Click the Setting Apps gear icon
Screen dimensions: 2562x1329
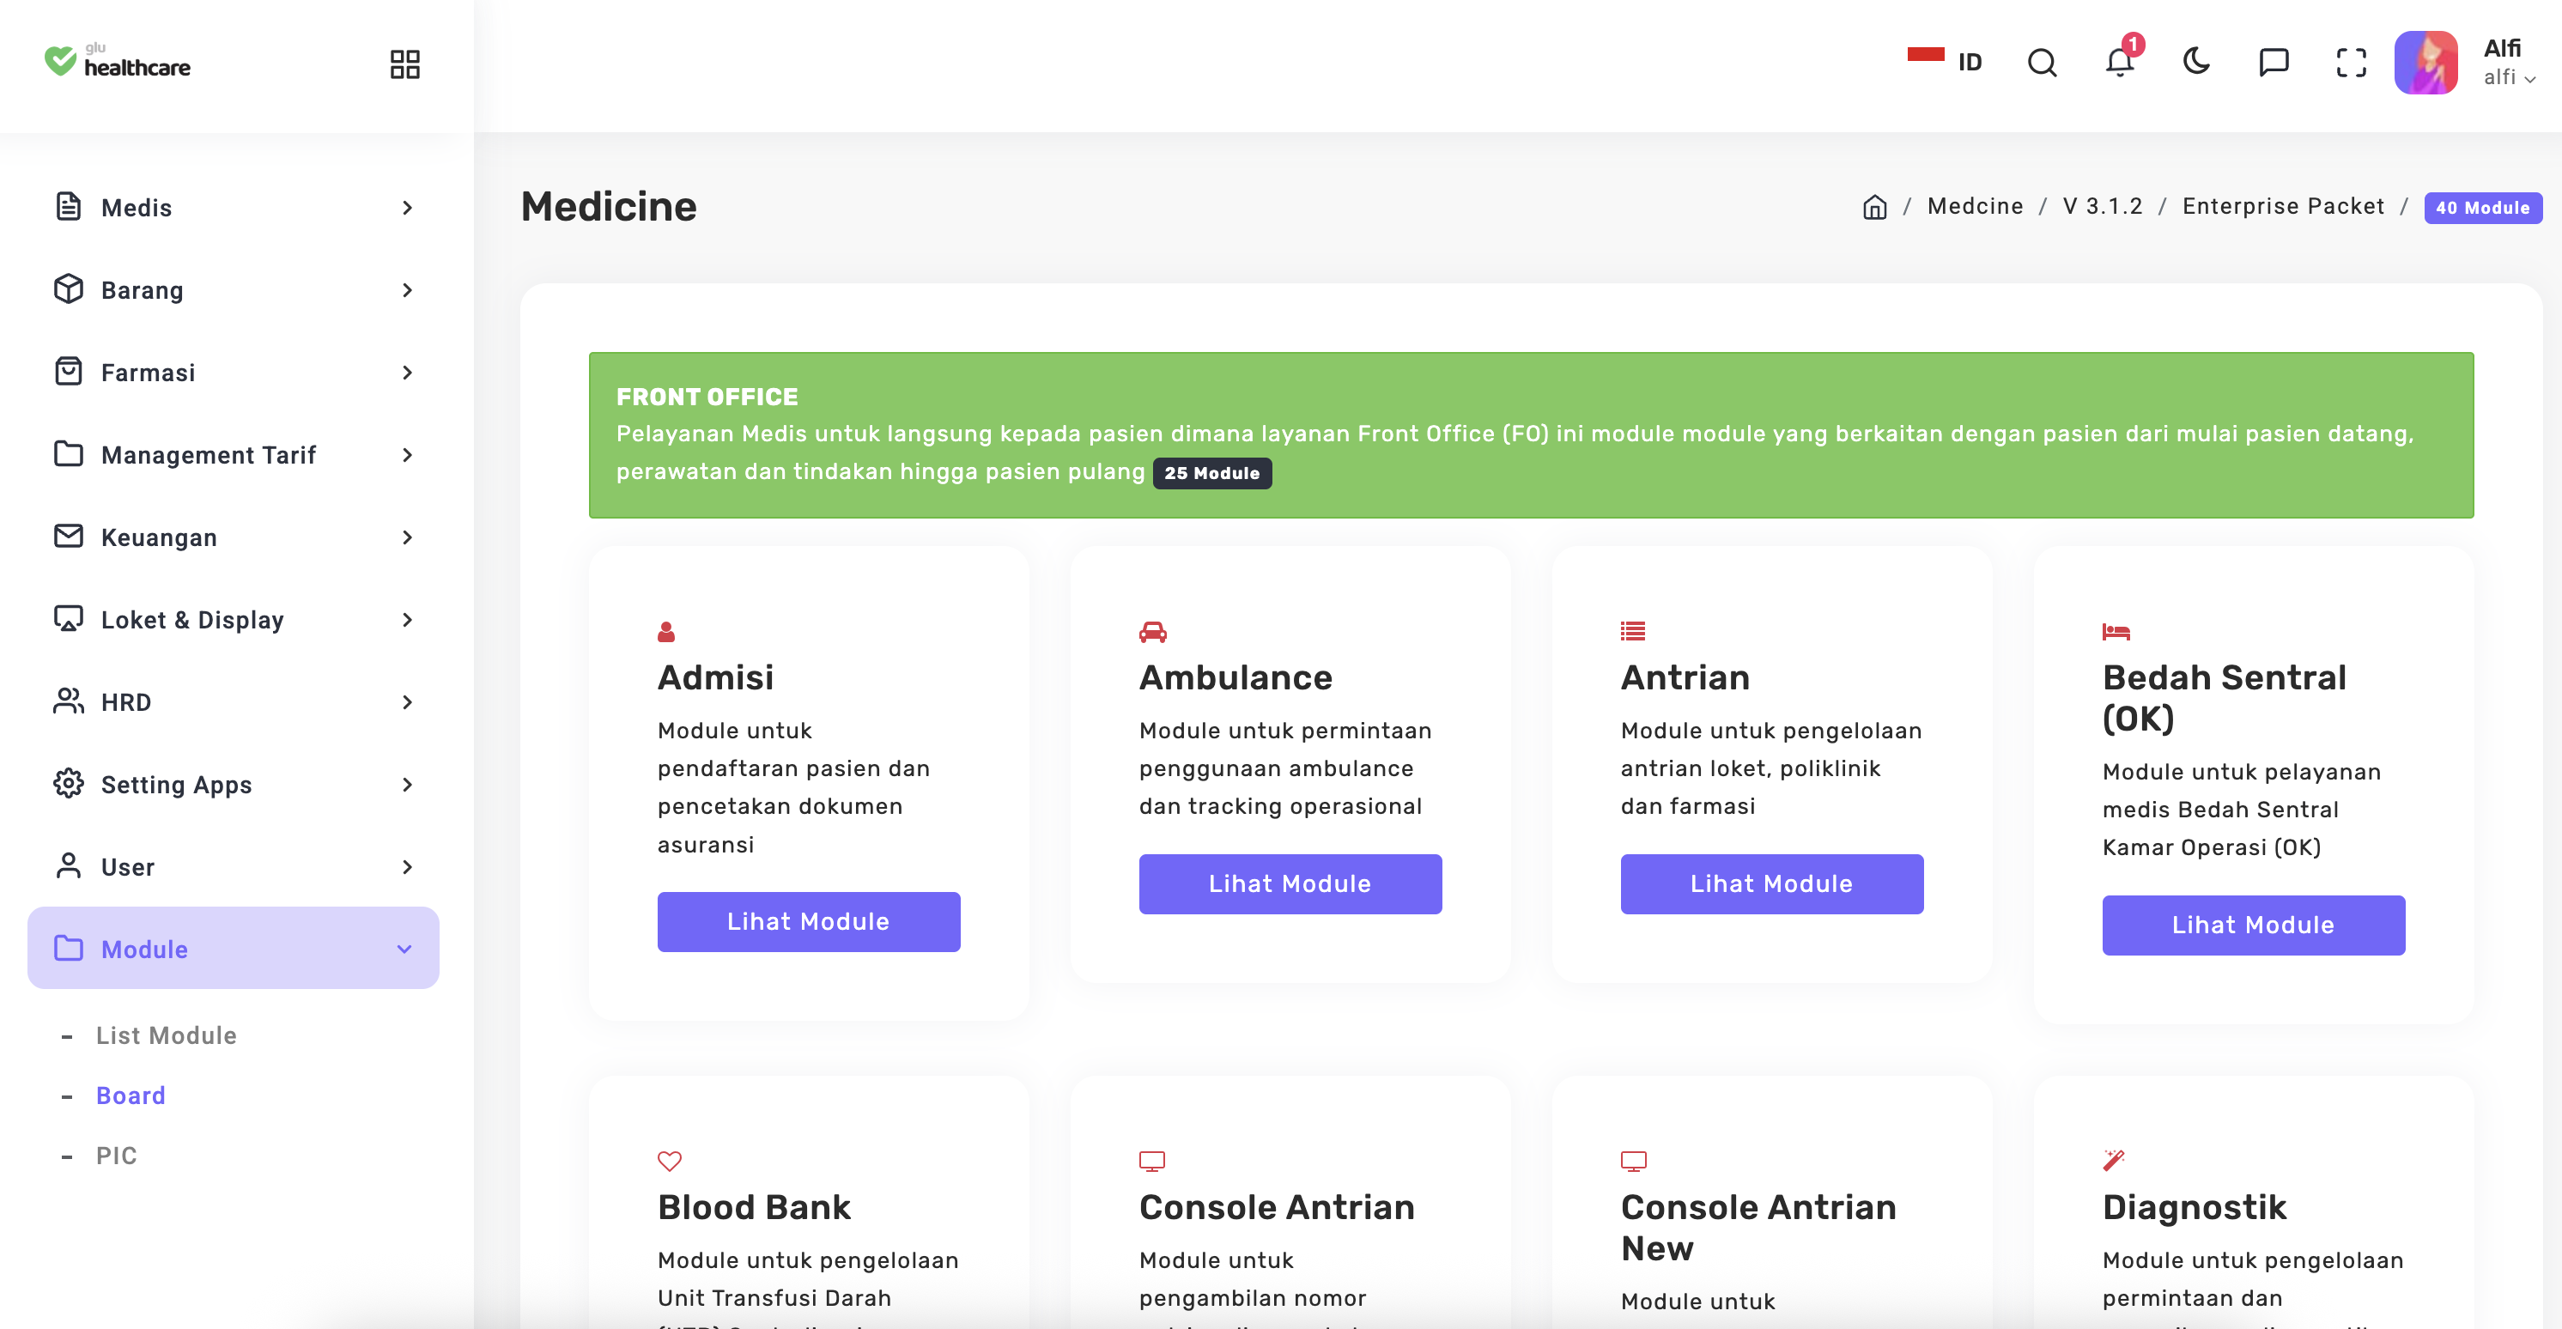[x=69, y=784]
